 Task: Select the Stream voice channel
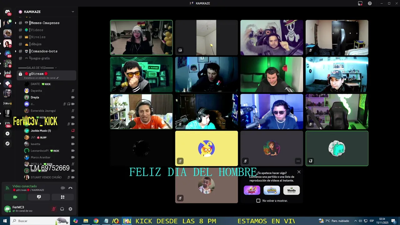coord(46,75)
